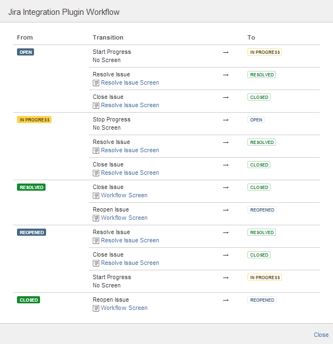The image size is (333, 344).
Task: Click 'Reopen Issue' transition under Resolved status
Action: pyautogui.click(x=111, y=209)
